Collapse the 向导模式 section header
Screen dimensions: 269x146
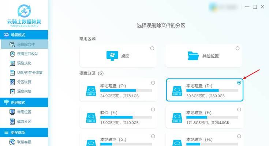[24, 102]
